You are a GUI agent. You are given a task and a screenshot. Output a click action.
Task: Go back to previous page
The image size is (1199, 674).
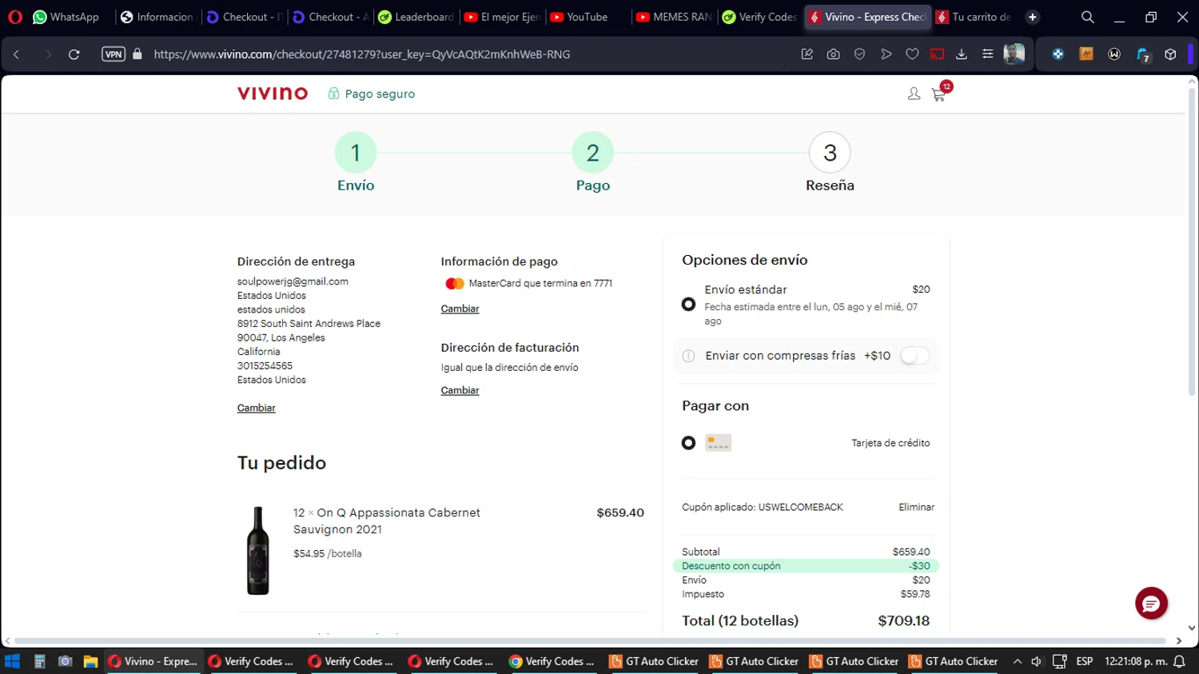[x=16, y=54]
